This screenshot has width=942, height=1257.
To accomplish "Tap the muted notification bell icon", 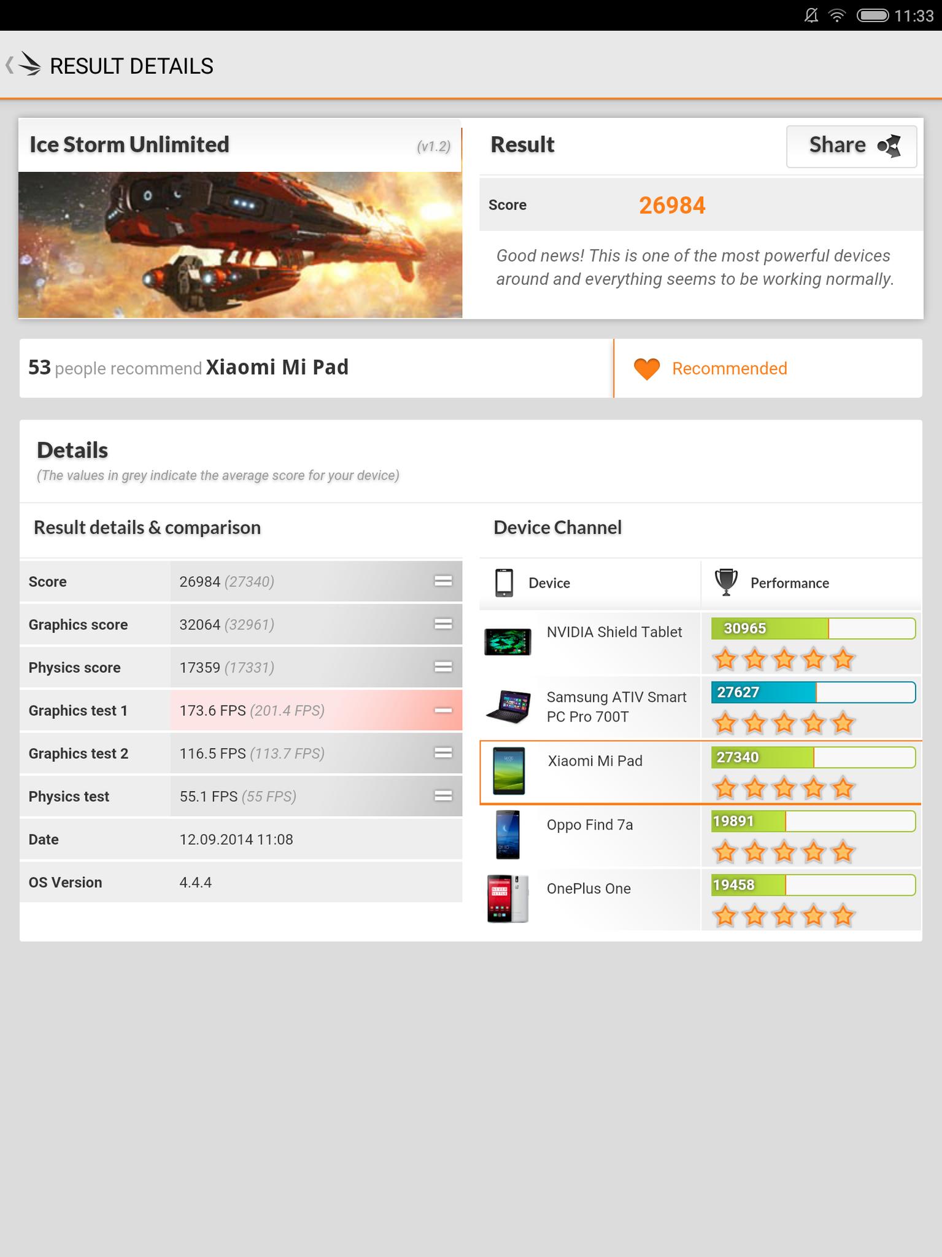I will click(x=811, y=15).
